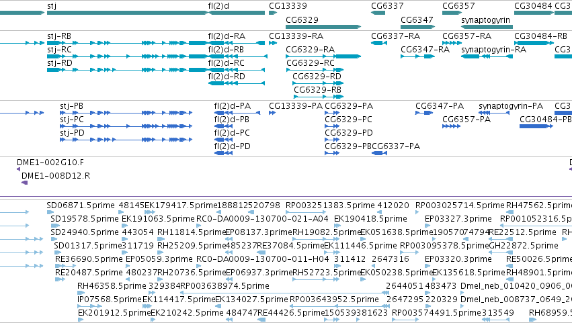Image resolution: width=572 pixels, height=323 pixels.
Task: Select the synaptogyrin gene bar
Action: click(x=487, y=27)
